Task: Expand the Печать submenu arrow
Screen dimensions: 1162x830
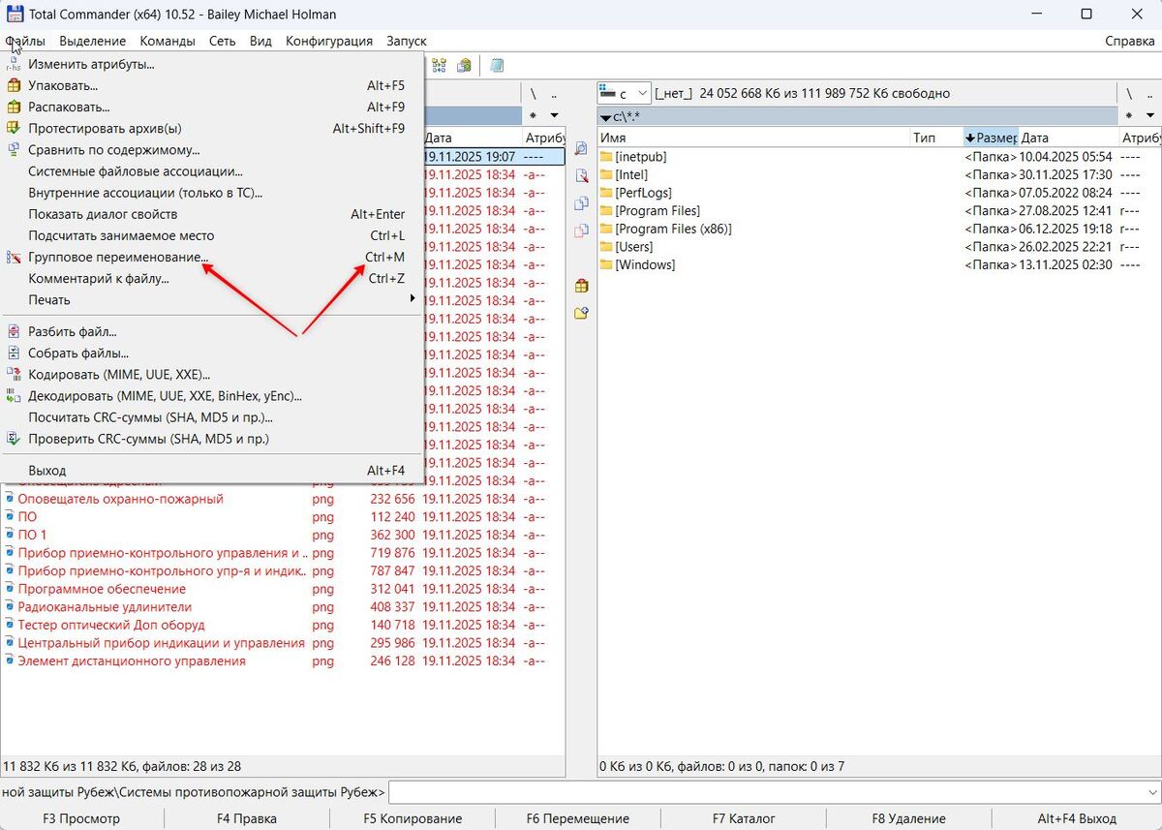Action: [413, 300]
